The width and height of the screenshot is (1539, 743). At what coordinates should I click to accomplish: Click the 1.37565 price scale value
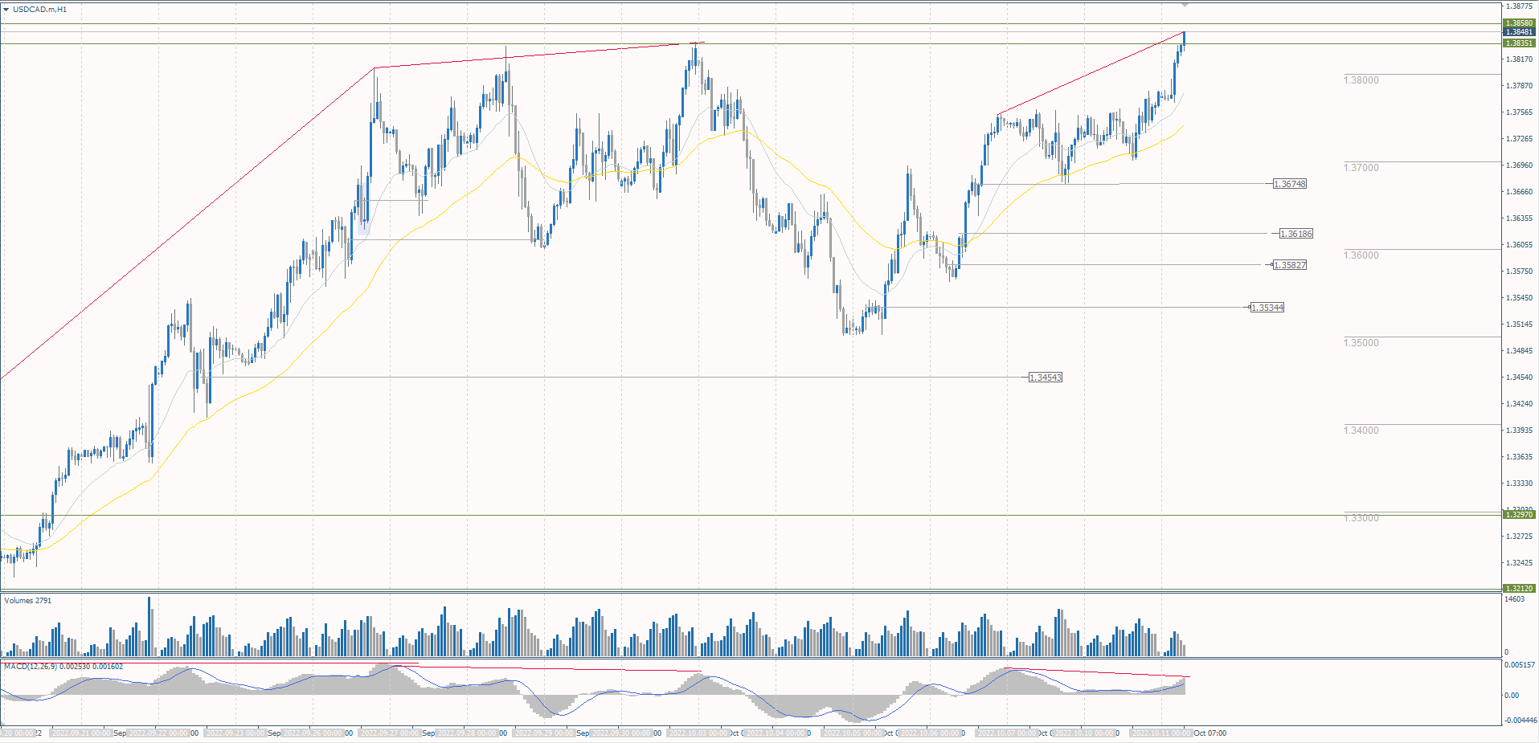point(1519,112)
